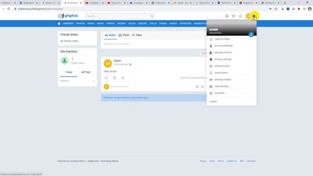This screenshot has height=176, width=313.
Task: Open a new browser tab with plus
Action: 285,3
